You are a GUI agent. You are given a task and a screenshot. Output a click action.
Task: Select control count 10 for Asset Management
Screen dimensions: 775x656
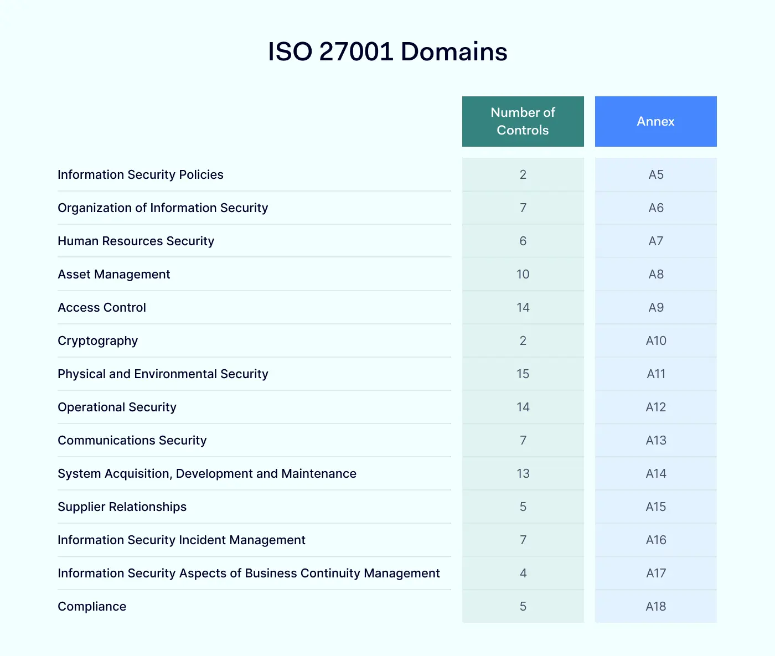coord(523,274)
